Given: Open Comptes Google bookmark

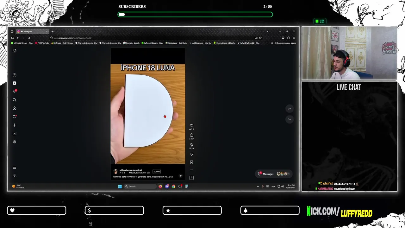Looking at the screenshot, I should tap(131, 43).
